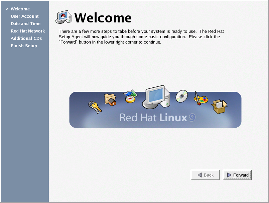Select the paint palette and brush icon

coord(200,99)
